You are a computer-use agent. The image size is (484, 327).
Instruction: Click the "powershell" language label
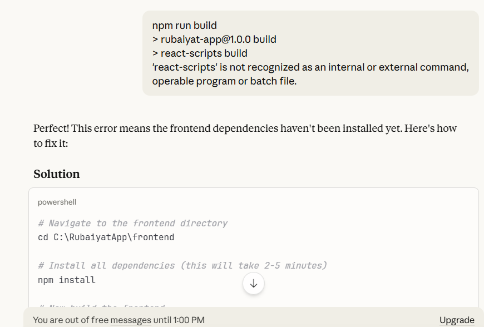57,202
